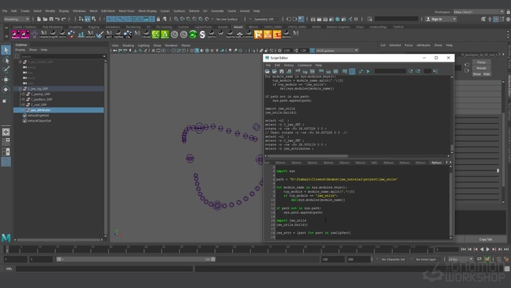Image resolution: width=511 pixels, height=288 pixels.
Task: Toggle the No Live Surface field
Action: click(228, 20)
